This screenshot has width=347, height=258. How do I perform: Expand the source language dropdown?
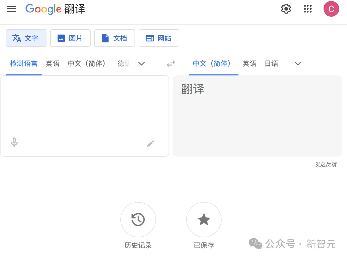coord(141,64)
